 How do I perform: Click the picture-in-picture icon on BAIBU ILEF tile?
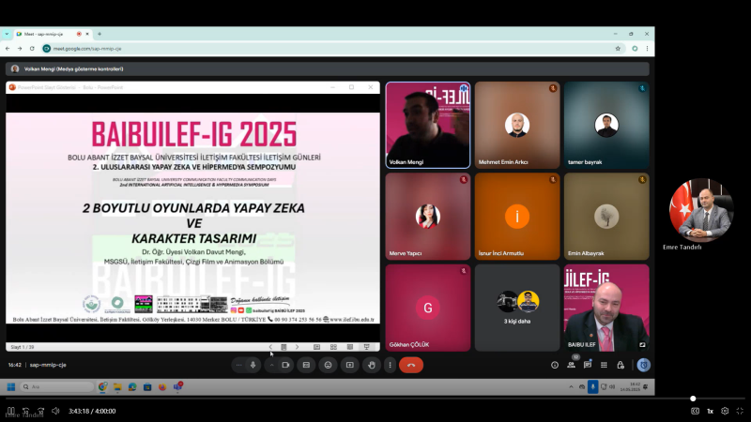(x=642, y=344)
